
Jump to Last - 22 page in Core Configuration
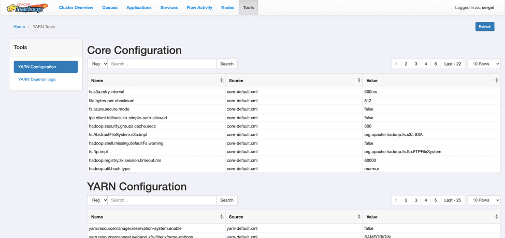click(x=453, y=64)
